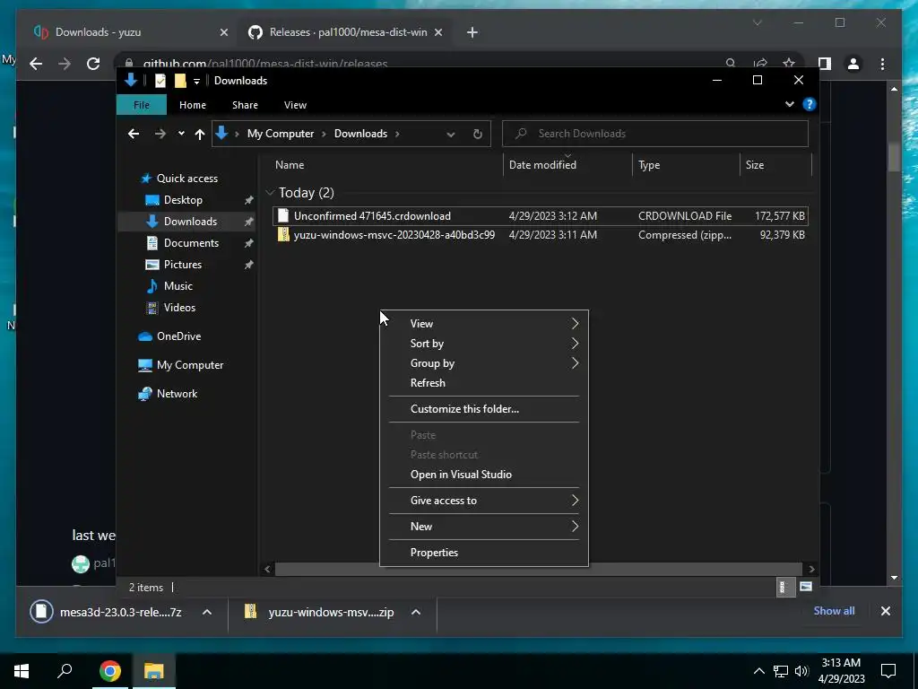Click My Computer breadcrumb in address bar

click(281, 134)
